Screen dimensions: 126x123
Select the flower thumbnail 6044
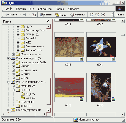pyautogui.click(x=101, y=47)
